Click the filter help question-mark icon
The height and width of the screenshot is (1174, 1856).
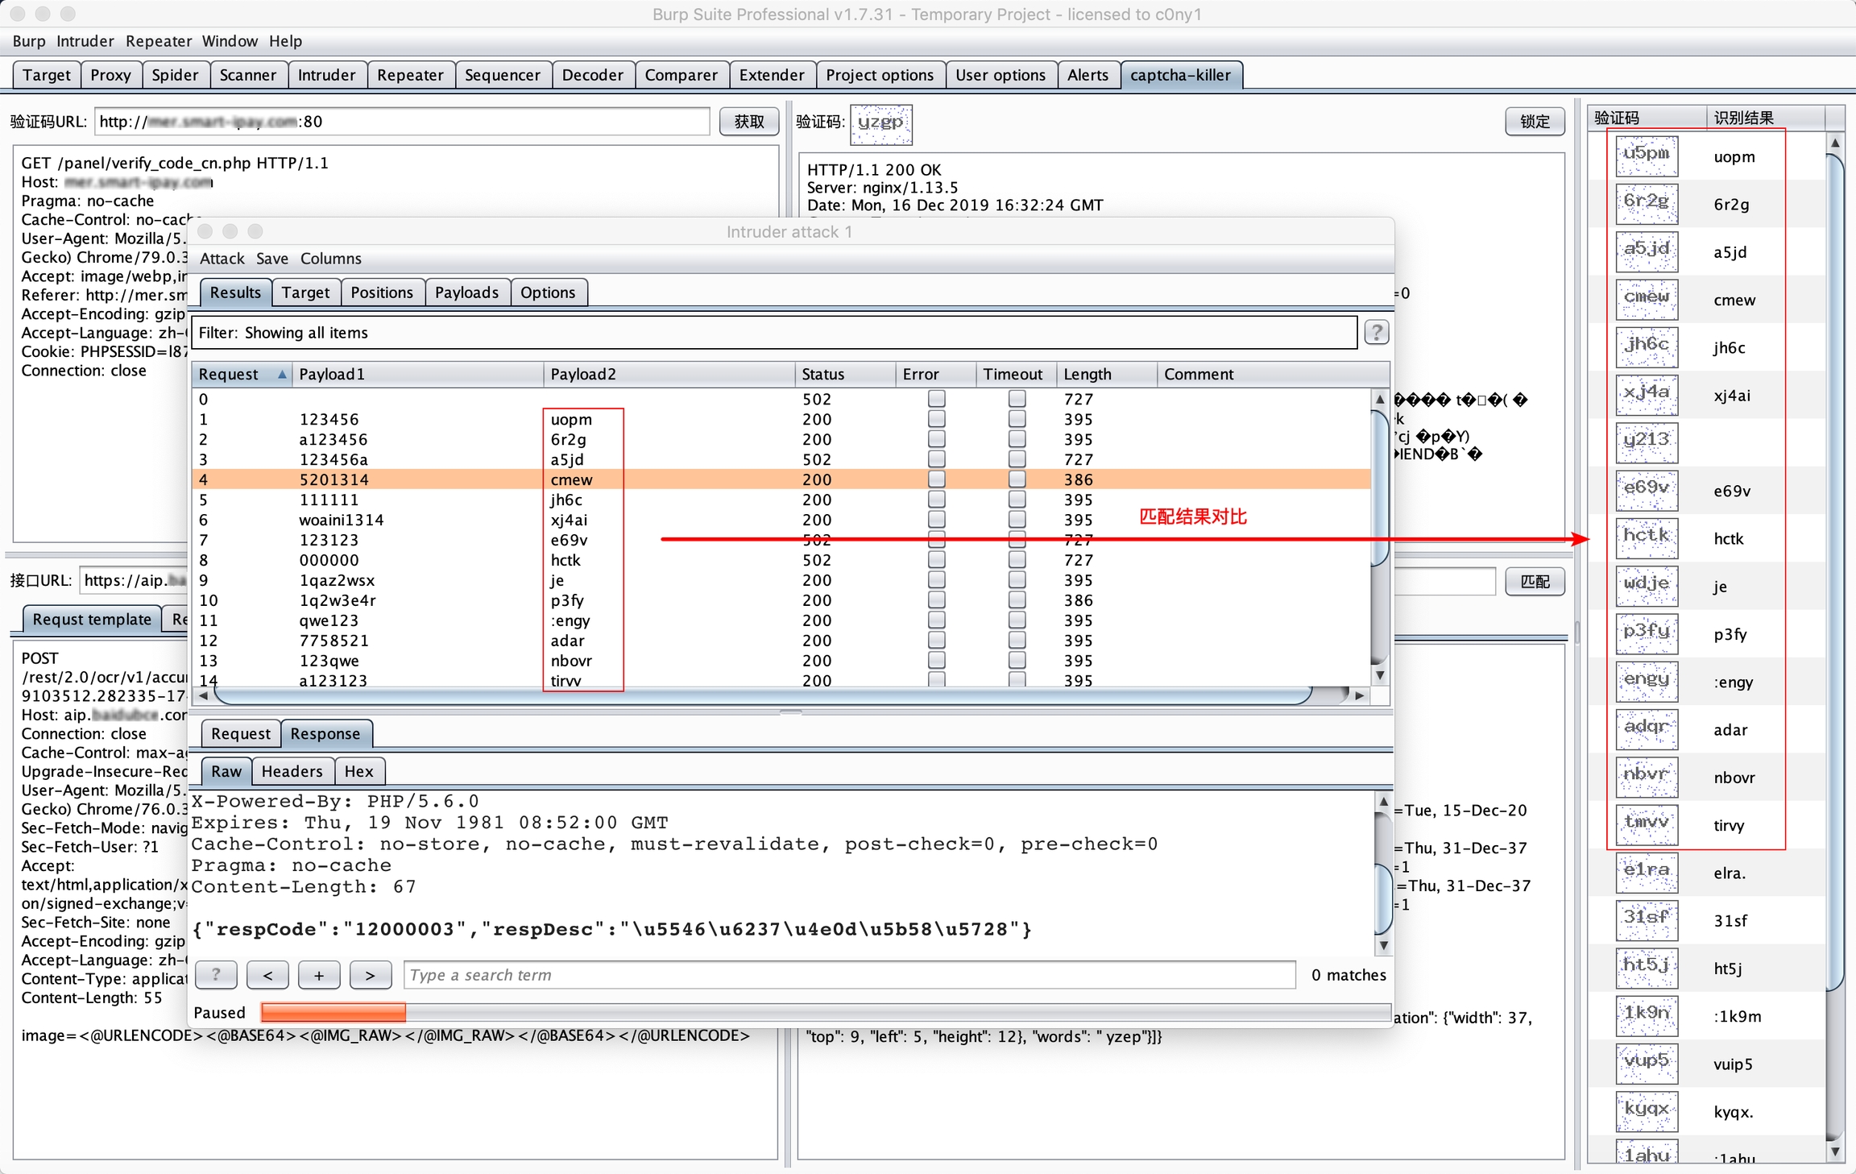click(1376, 332)
